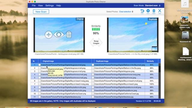Click the Delete trash toolbar icon
Viewport: 192px width, 108px height.
point(154,11)
